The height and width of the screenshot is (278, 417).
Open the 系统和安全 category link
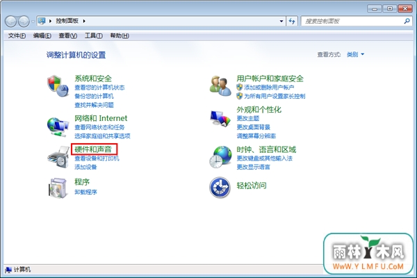93,79
